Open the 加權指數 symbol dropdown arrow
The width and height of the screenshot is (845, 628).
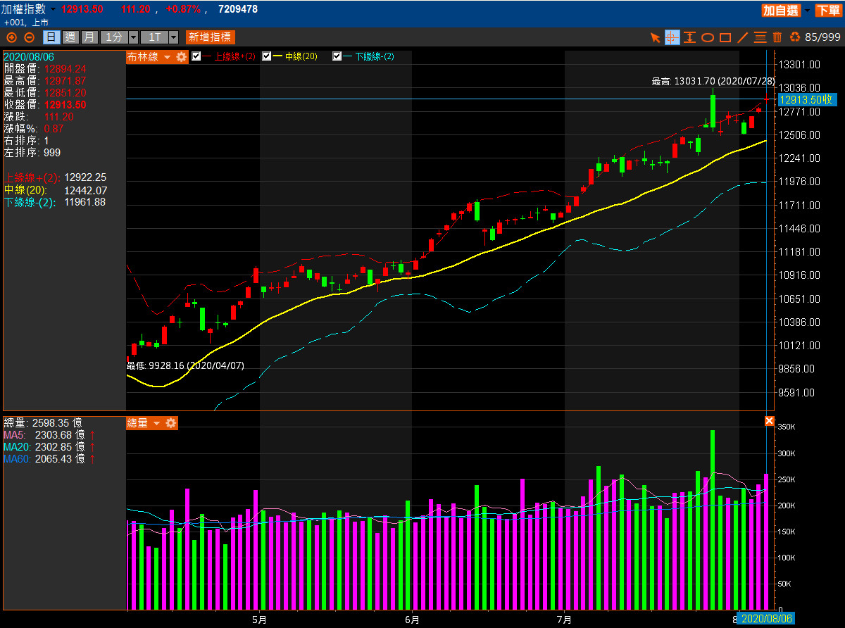tap(54, 10)
